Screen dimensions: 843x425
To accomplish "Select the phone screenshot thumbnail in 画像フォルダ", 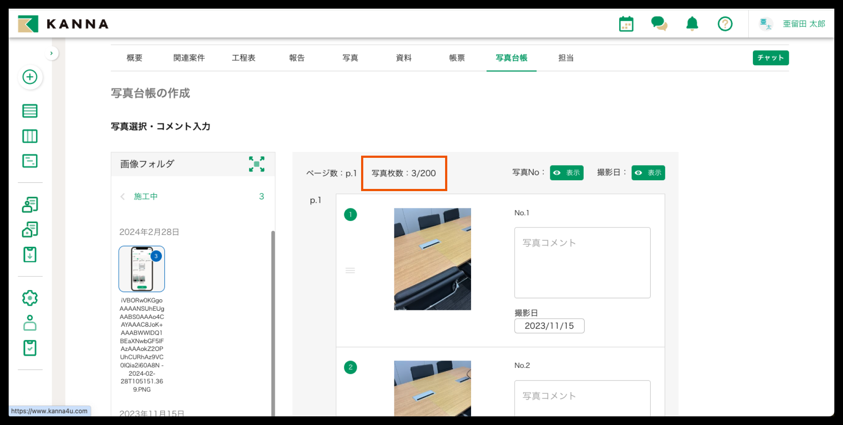I will [142, 269].
